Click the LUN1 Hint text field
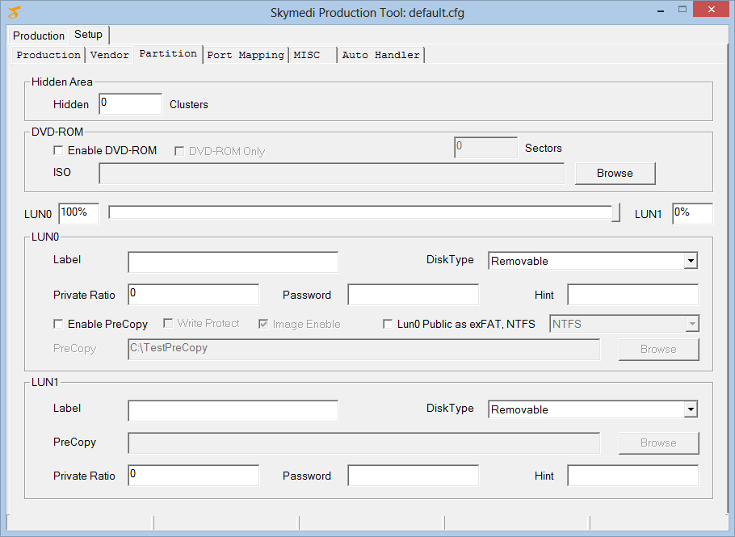This screenshot has height=537, width=735. click(x=632, y=476)
